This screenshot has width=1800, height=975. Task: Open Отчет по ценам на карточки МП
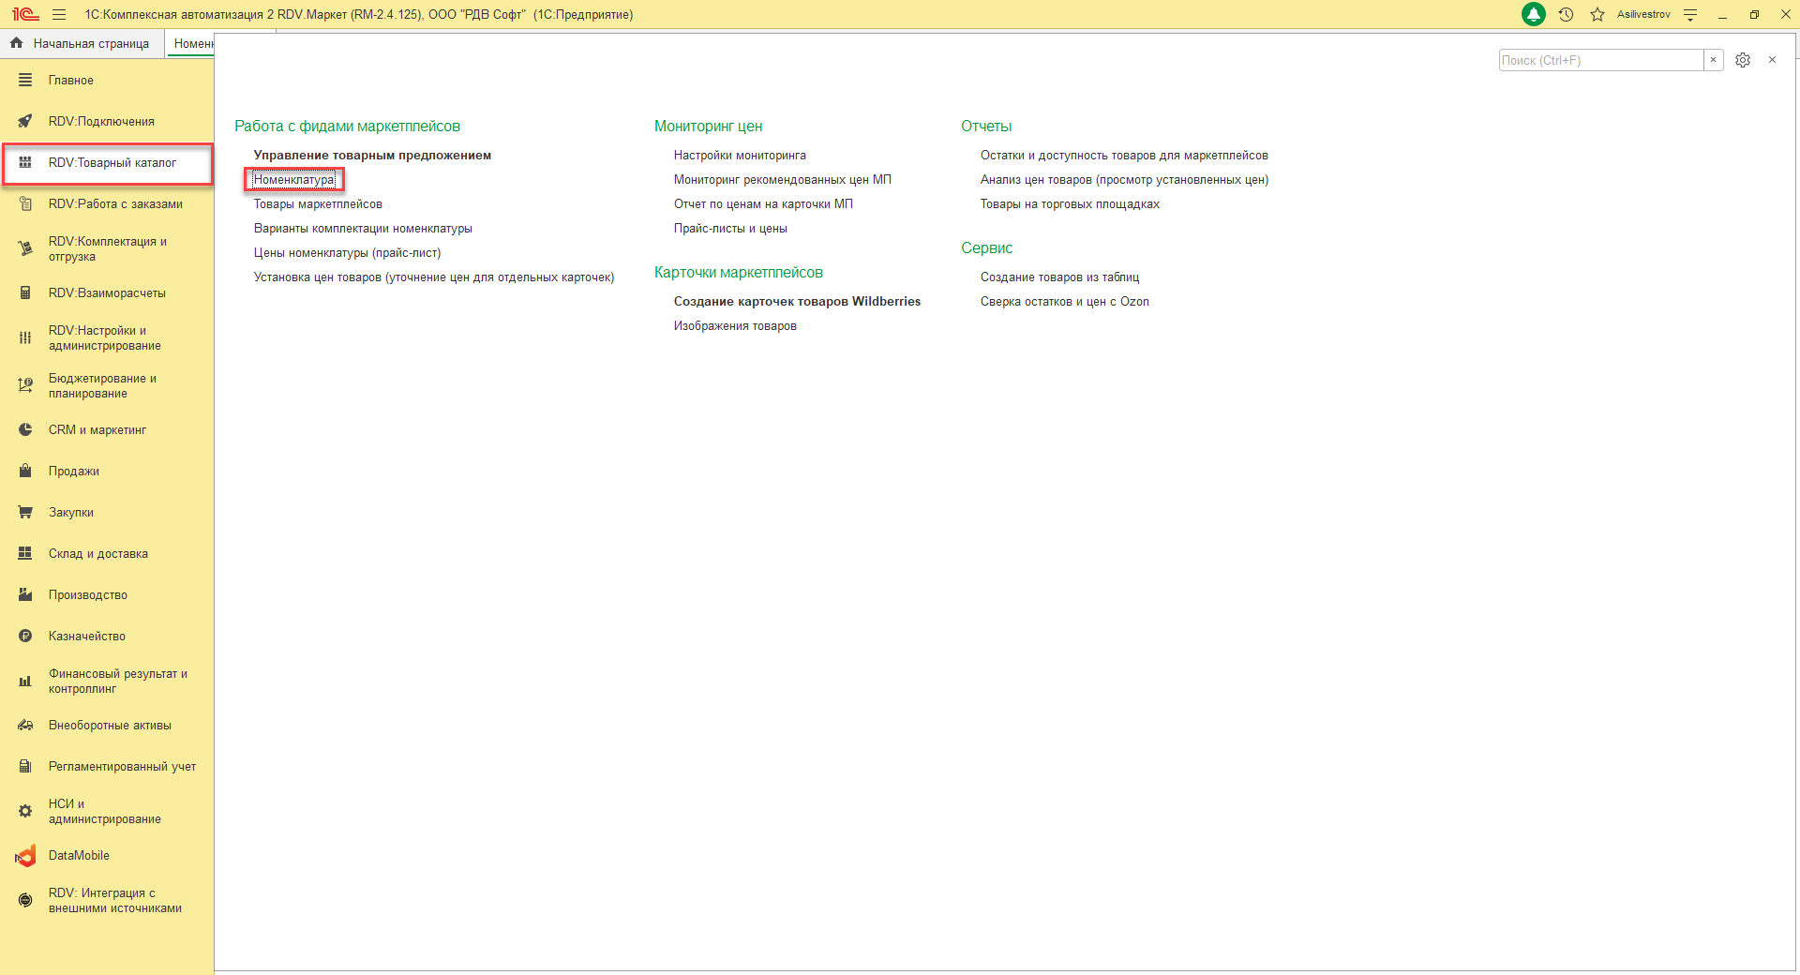tap(763, 204)
